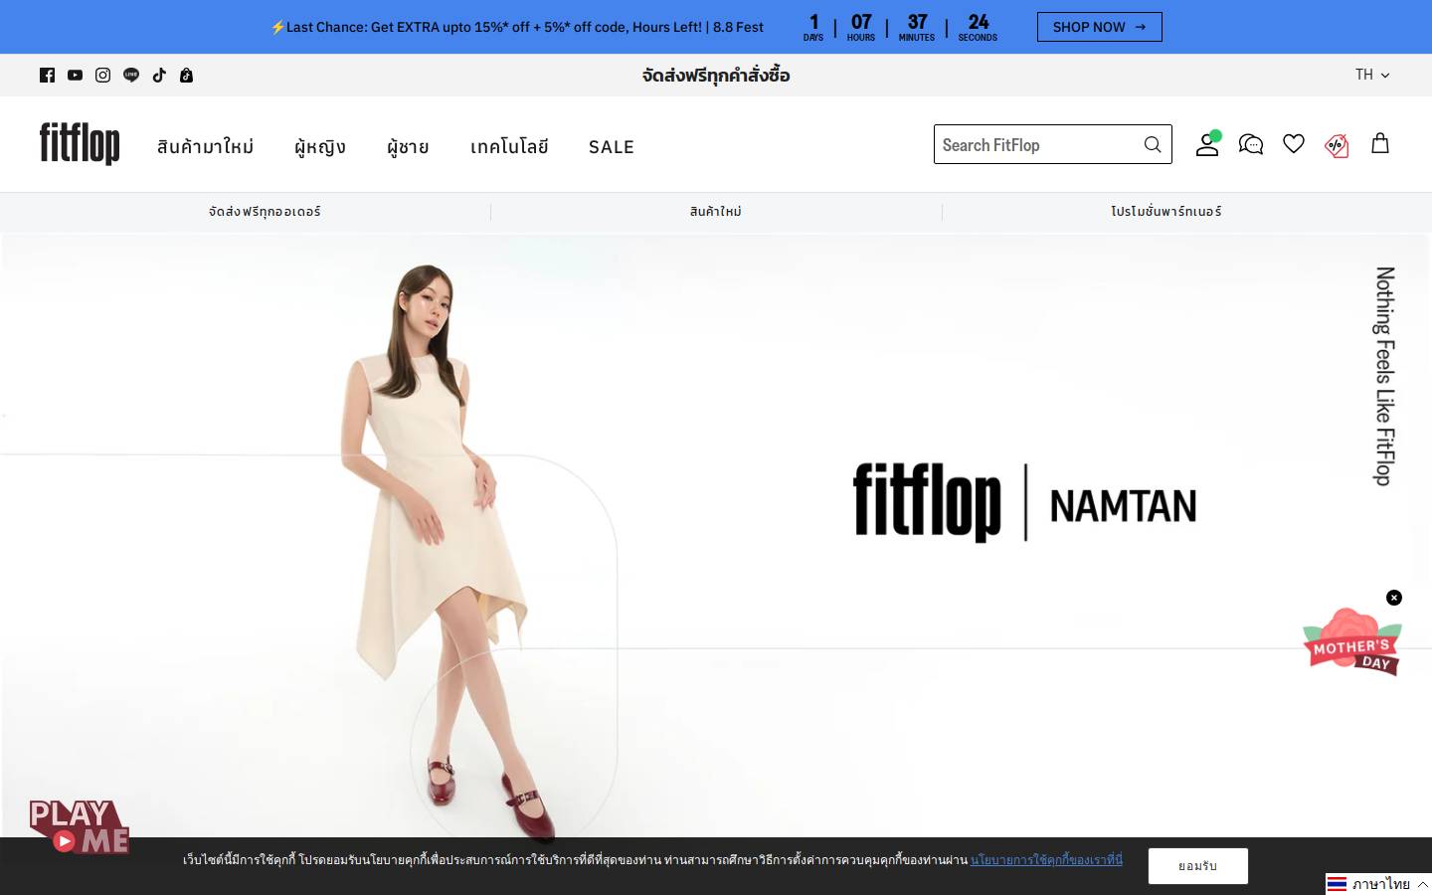The width and height of the screenshot is (1432, 895).
Task: Open the ผู้ชาย menu
Action: coord(408,146)
